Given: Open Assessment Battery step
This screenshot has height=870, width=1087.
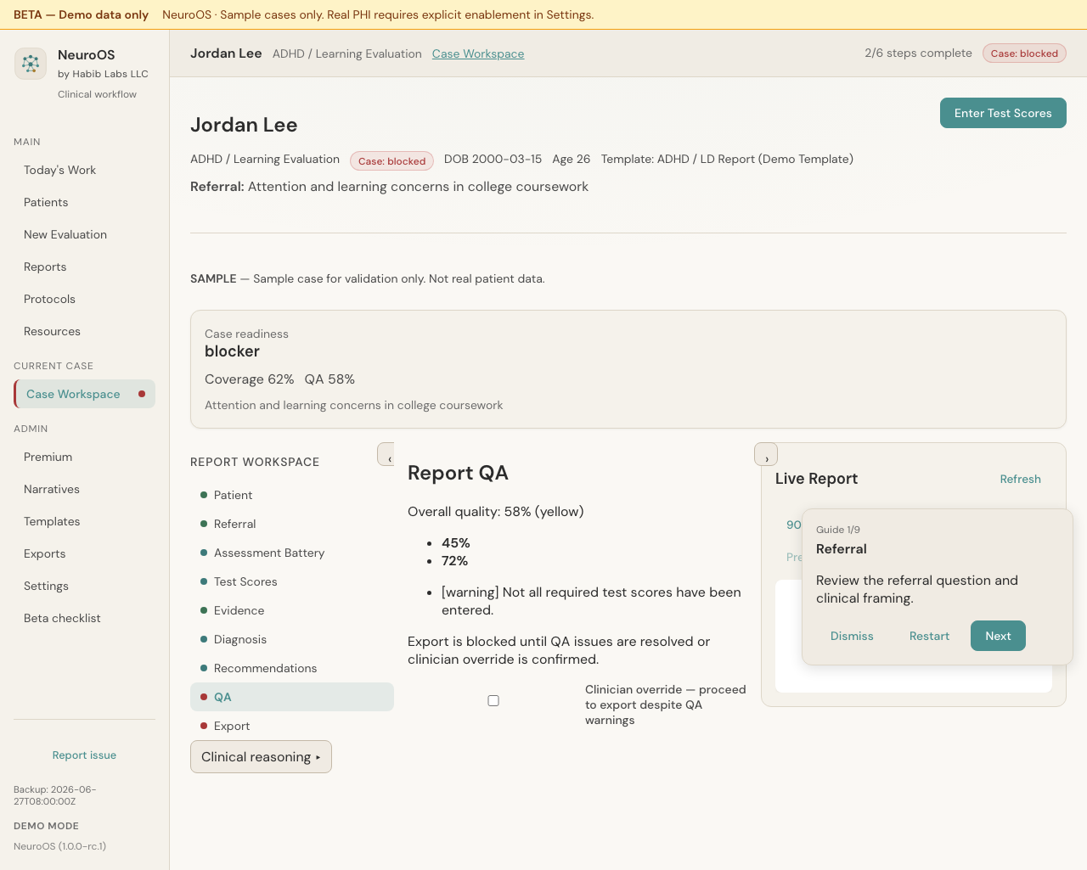Looking at the screenshot, I should tap(292, 553).
